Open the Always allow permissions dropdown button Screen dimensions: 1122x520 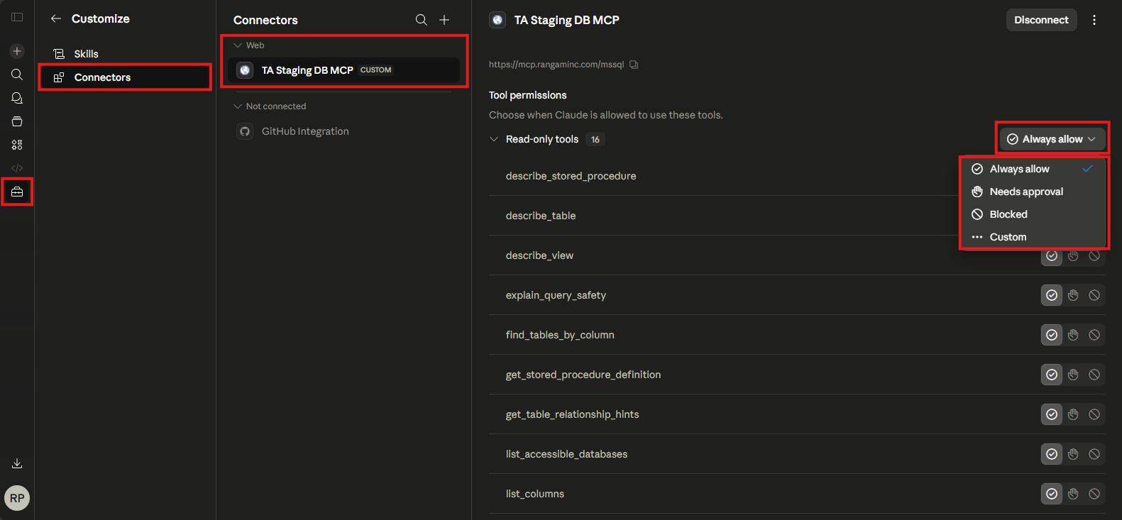tap(1052, 139)
